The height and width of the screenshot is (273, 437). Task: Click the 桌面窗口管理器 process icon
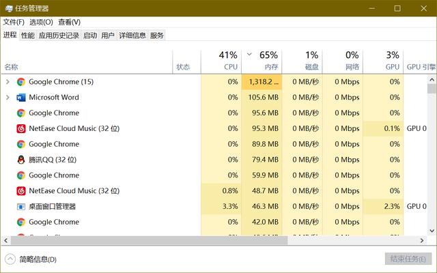click(21, 206)
